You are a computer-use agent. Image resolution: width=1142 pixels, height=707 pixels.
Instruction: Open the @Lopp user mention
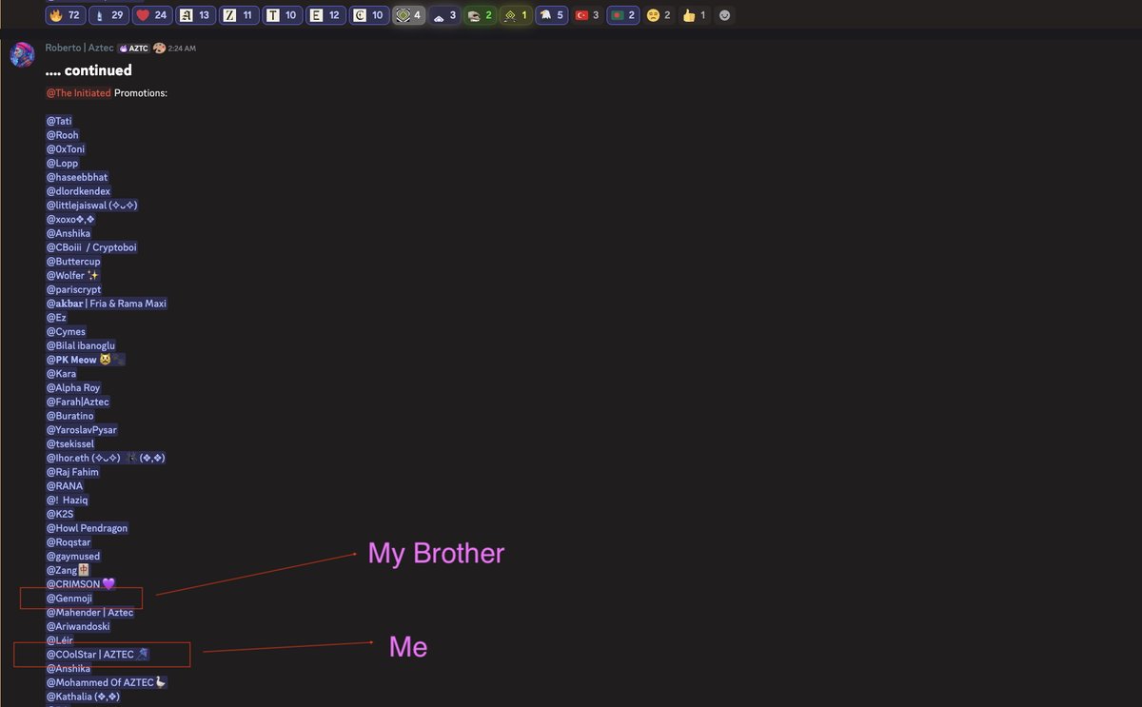pyautogui.click(x=63, y=164)
